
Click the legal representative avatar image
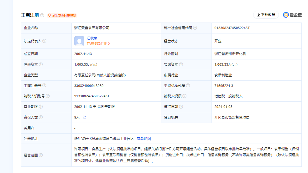79,41
